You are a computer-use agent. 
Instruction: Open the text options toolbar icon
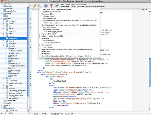click(x=40, y=6)
